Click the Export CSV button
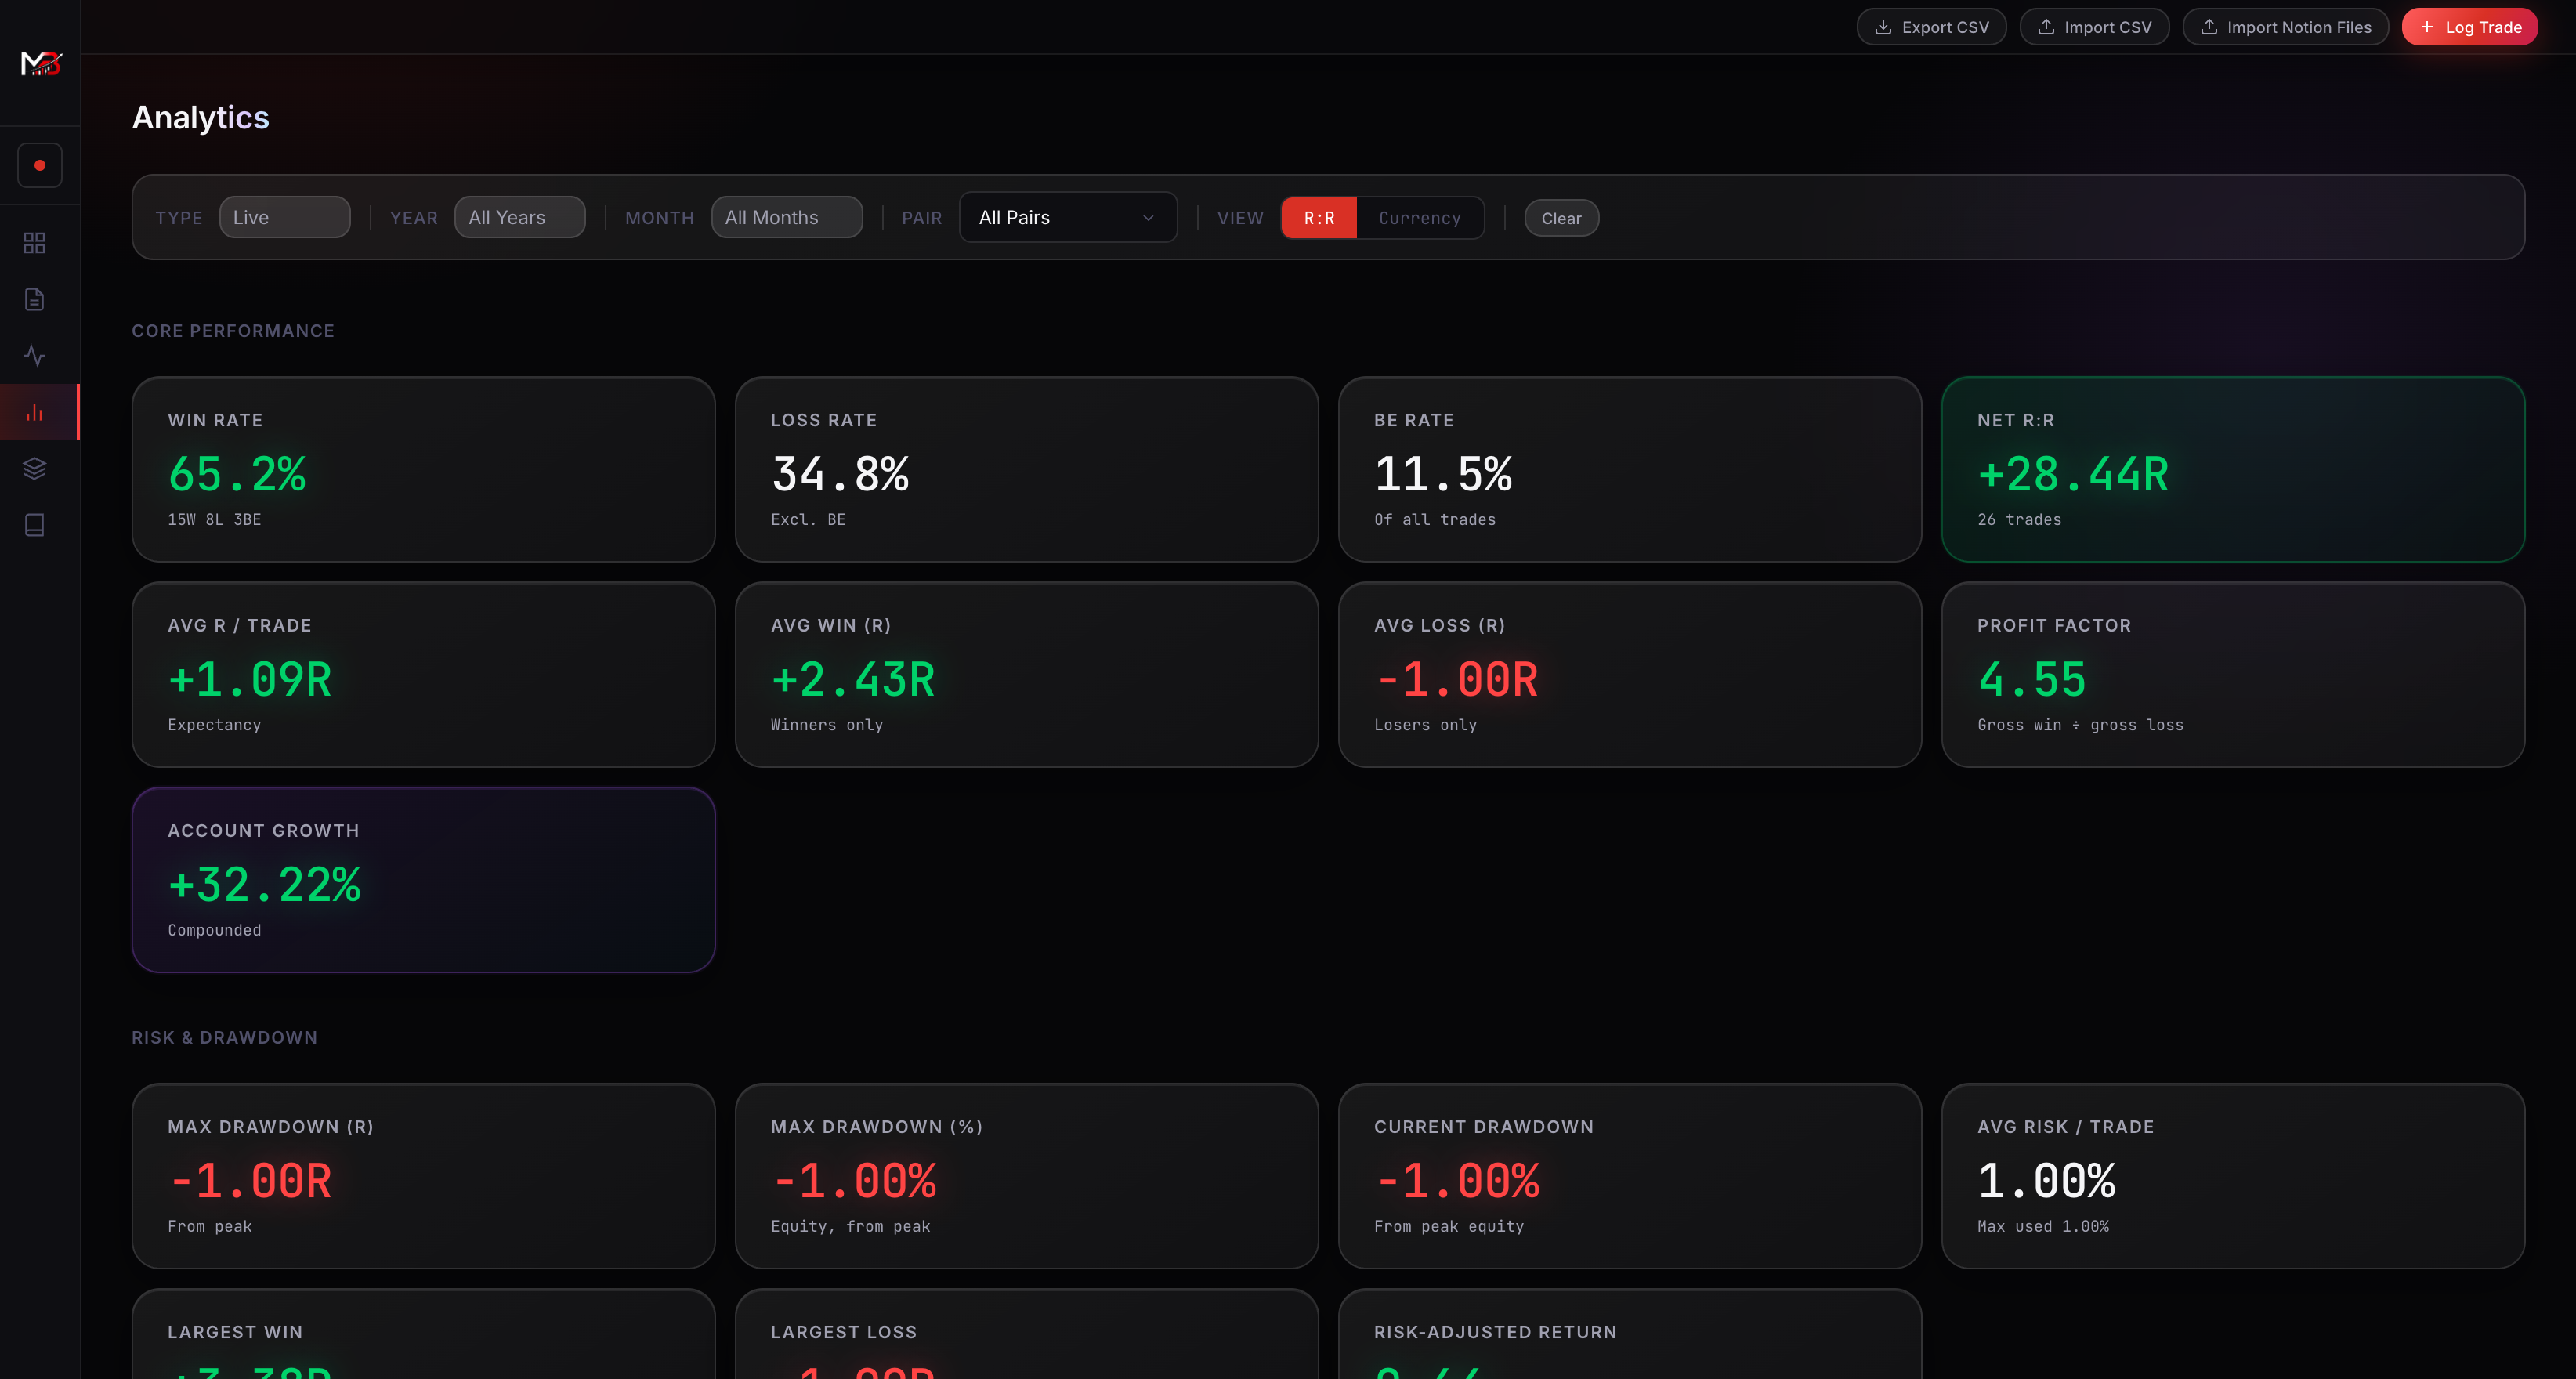This screenshot has height=1379, width=2576. pos(1931,27)
